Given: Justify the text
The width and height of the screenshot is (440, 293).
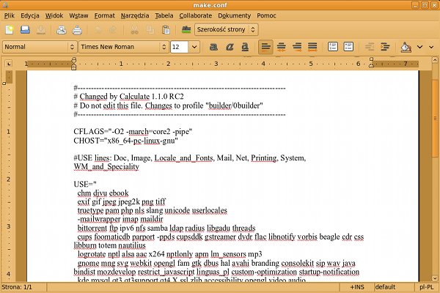Looking at the screenshot, I should [x=312, y=47].
